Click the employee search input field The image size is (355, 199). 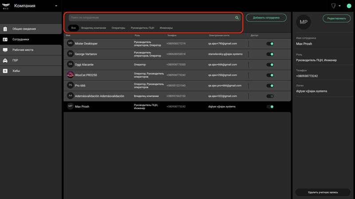click(152, 18)
